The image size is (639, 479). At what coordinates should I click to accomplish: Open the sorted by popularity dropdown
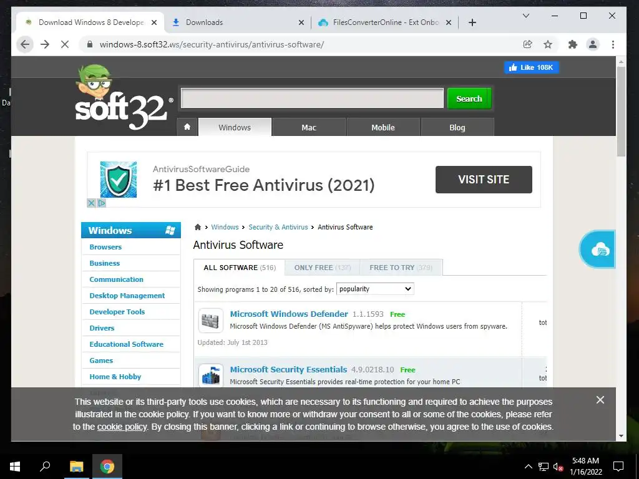click(x=375, y=289)
